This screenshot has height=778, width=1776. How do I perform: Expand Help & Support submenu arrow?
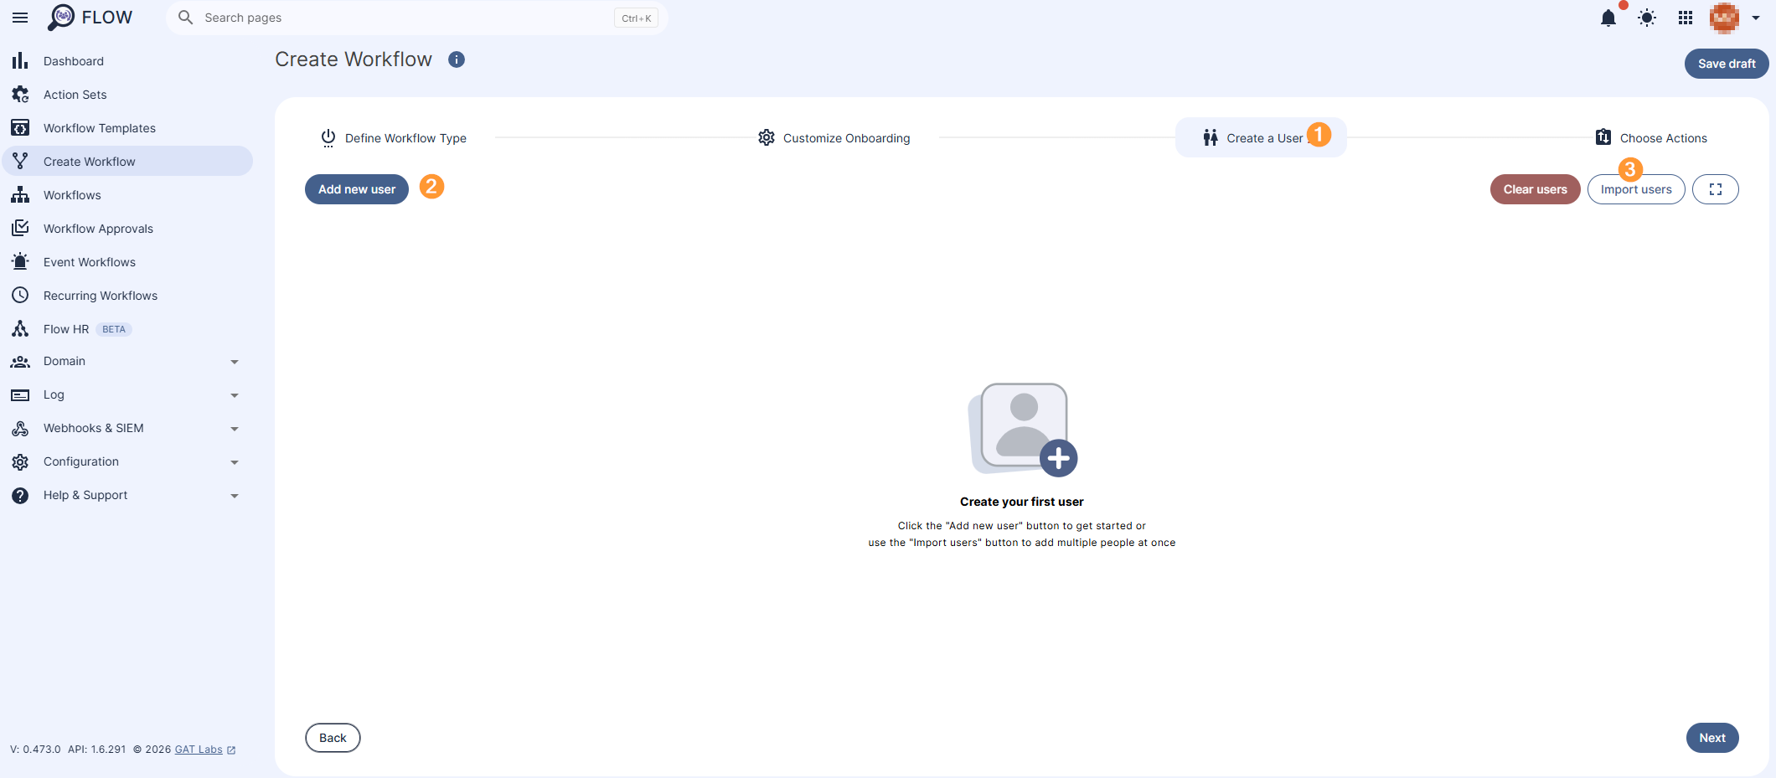pyautogui.click(x=235, y=496)
